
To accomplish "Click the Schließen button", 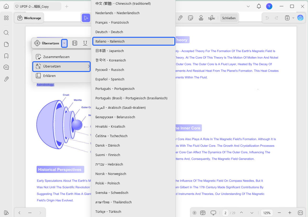I will click(229, 18).
